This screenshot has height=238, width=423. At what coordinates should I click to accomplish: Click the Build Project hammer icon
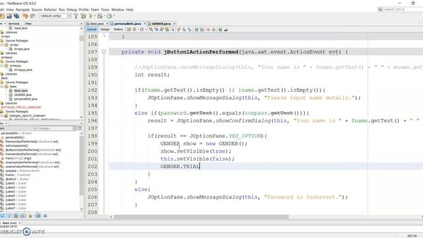click(x=76, y=16)
